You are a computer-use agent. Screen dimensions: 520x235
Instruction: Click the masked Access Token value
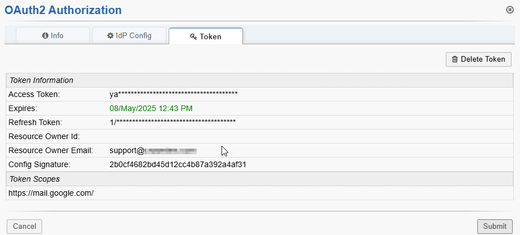coord(173,94)
